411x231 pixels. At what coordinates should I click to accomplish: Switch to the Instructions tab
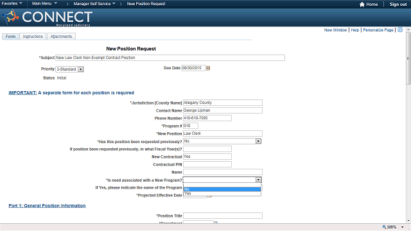33,37
